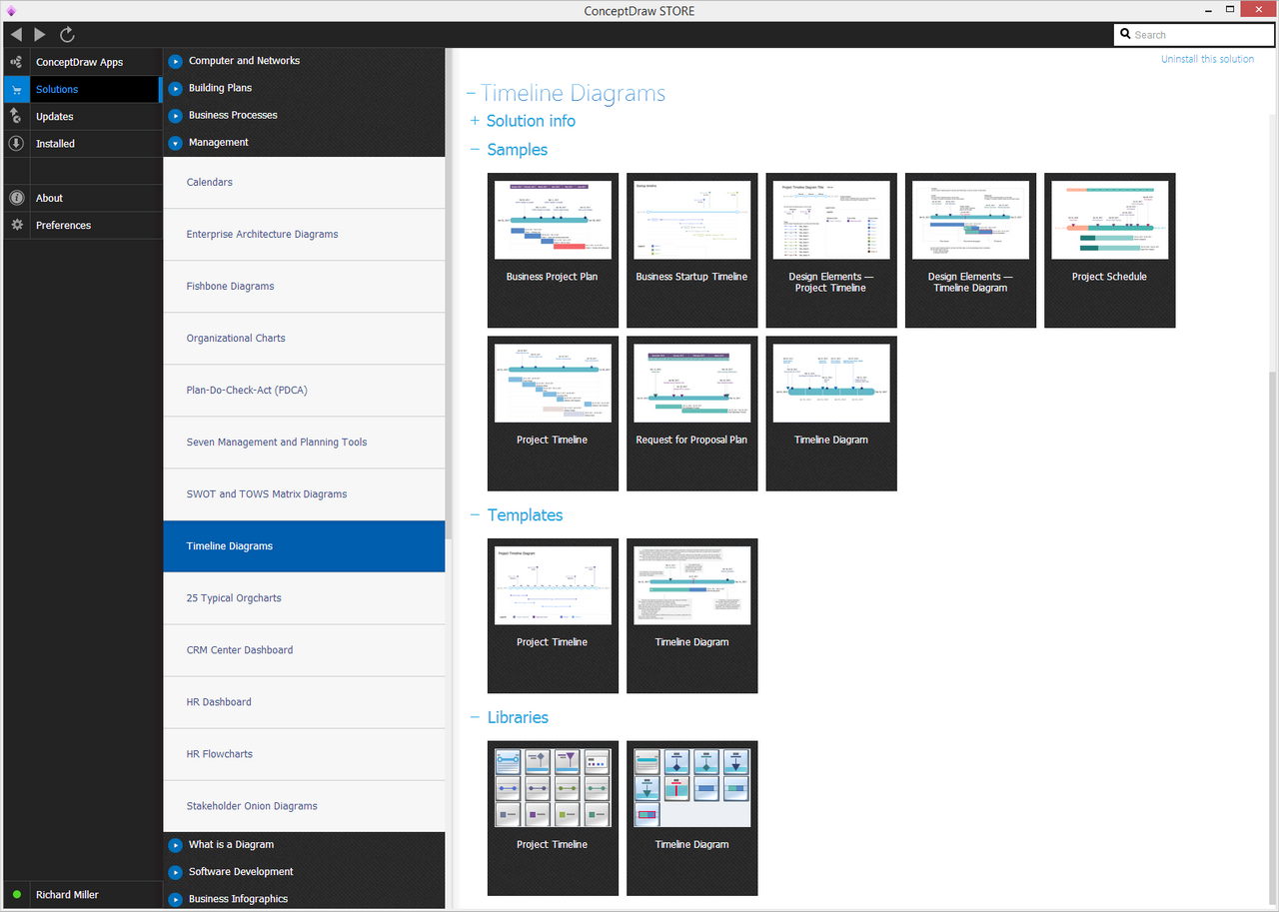This screenshot has height=912, width=1279.
Task: Click the refresh icon in the toolbar
Action: [67, 34]
